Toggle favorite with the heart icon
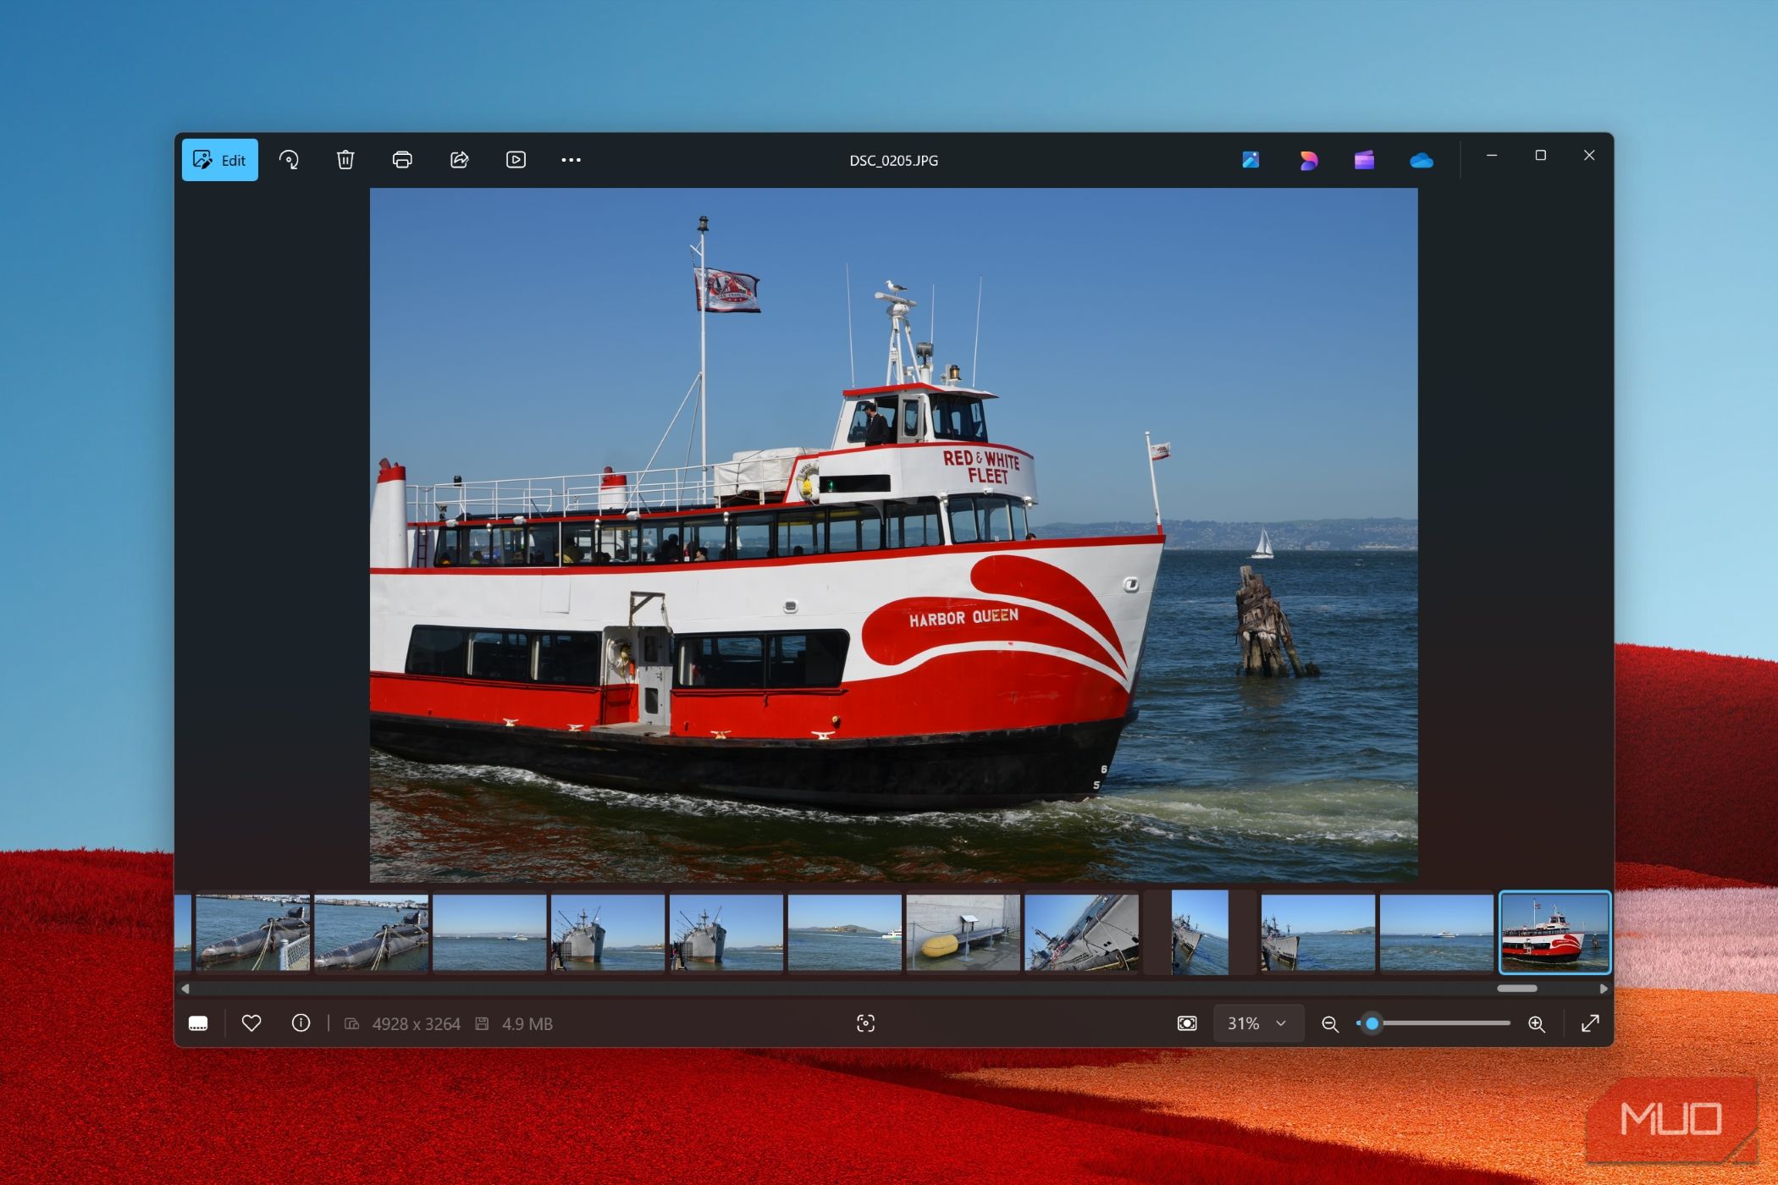This screenshot has width=1778, height=1185. tap(251, 1023)
